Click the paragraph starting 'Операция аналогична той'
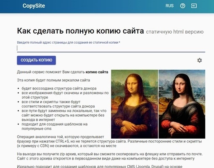This screenshot has height=168, width=214. click(x=109, y=141)
